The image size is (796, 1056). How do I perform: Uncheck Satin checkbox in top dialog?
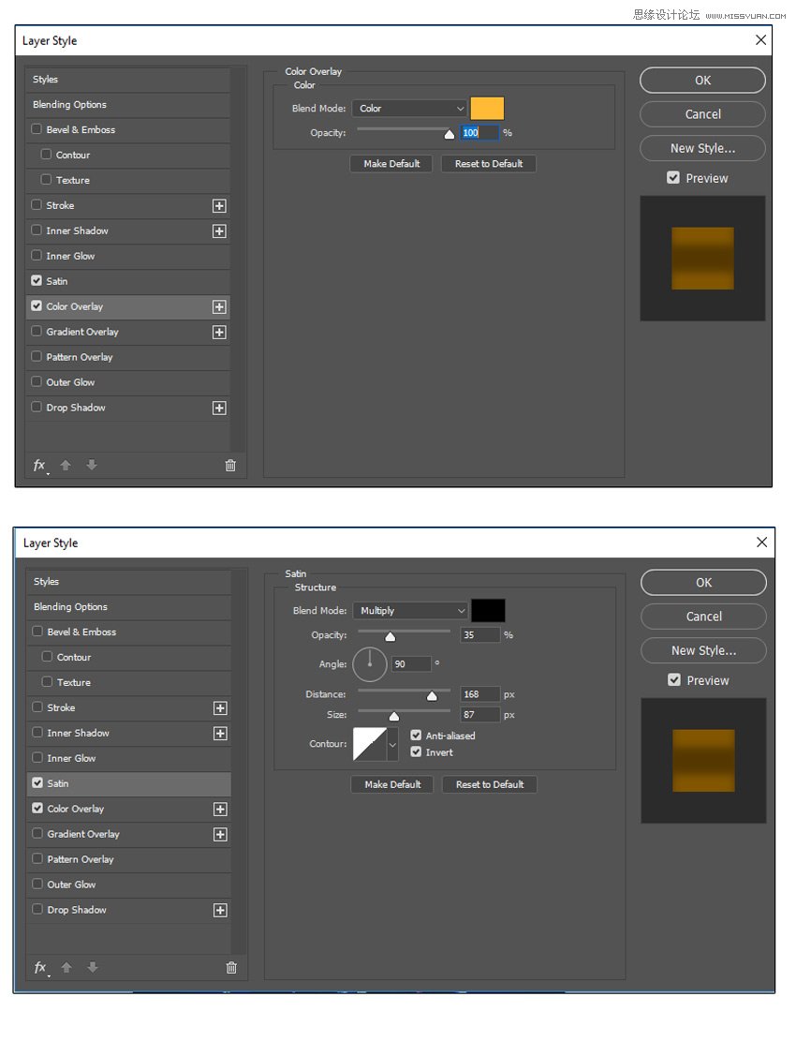click(x=37, y=280)
